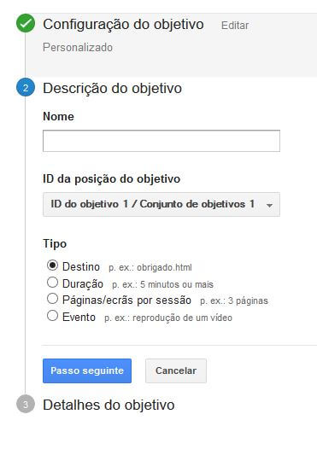Image resolution: width=317 pixels, height=455 pixels.
Task: Cancel goal setup with Cancelar button
Action: click(x=176, y=370)
